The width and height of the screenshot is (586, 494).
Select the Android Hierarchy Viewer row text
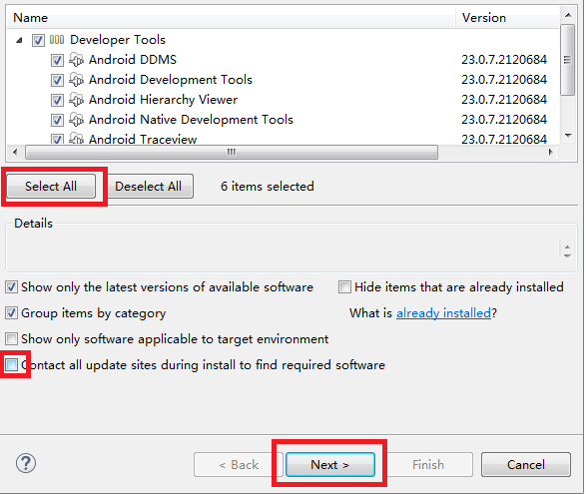[163, 100]
